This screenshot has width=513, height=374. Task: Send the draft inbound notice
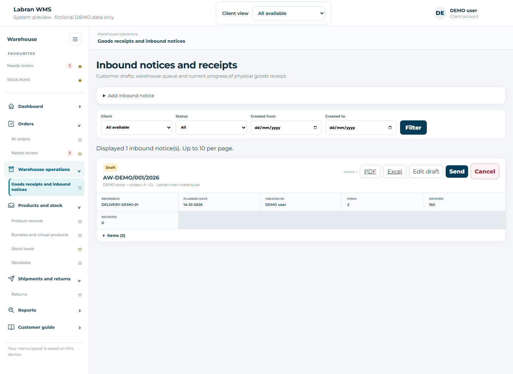(x=457, y=171)
